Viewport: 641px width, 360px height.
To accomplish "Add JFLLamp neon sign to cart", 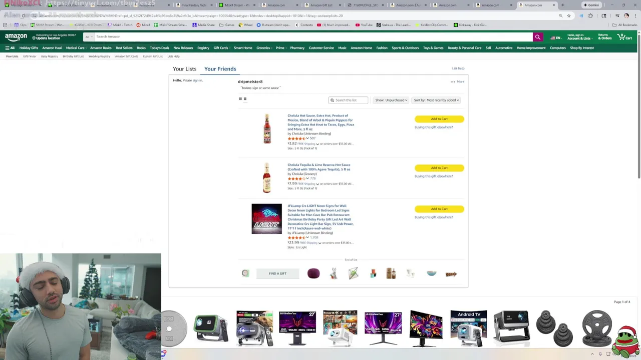I will coord(439,209).
